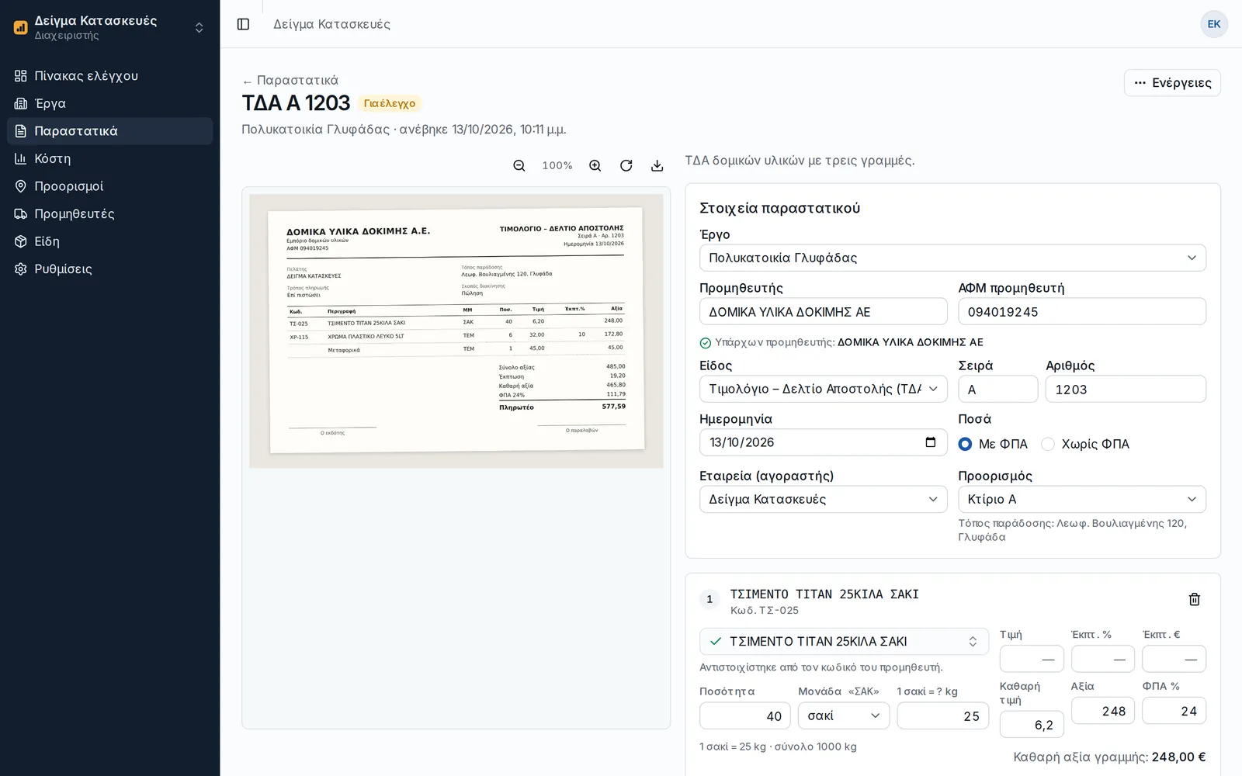Click the Αριθμός field 1203
This screenshot has height=776, width=1242.
point(1126,389)
